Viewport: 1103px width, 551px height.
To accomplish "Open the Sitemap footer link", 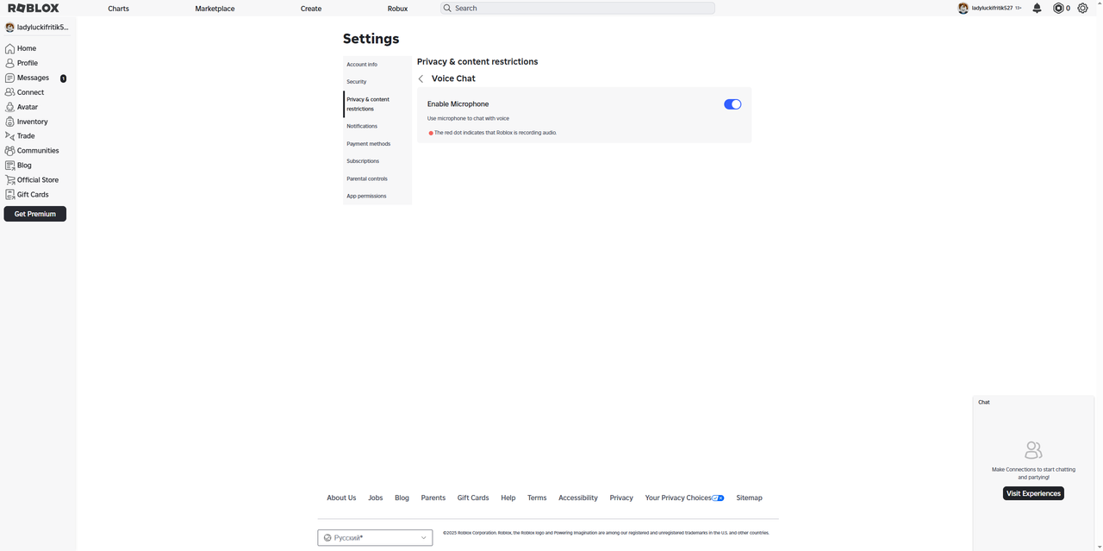I will point(749,498).
